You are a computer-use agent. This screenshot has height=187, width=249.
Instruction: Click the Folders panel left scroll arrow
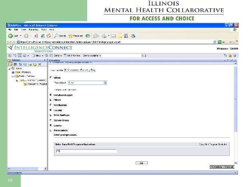[9, 169]
